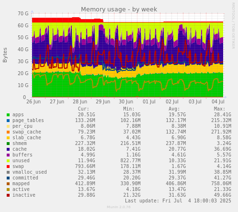Viewport: 238px width, 212px height.
Task: Click the page_tables blue legend swatch
Action: click(8, 121)
